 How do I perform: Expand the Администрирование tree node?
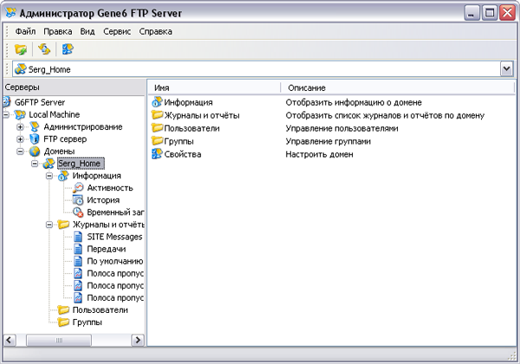(20, 127)
